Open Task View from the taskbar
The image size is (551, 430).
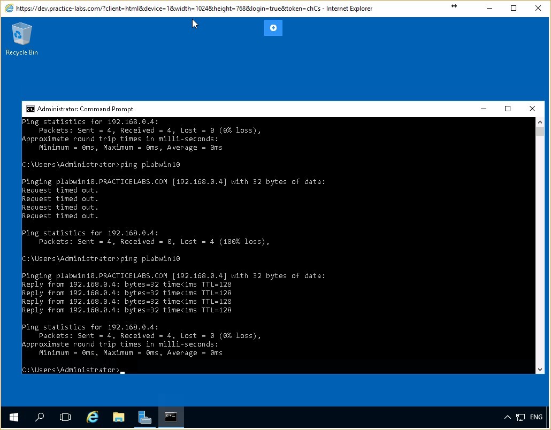[x=65, y=417]
